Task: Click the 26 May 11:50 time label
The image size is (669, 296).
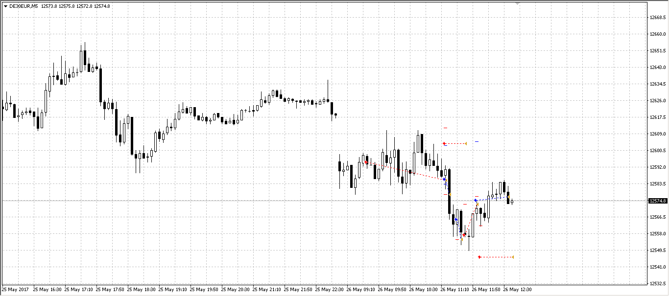Action: 487,290
